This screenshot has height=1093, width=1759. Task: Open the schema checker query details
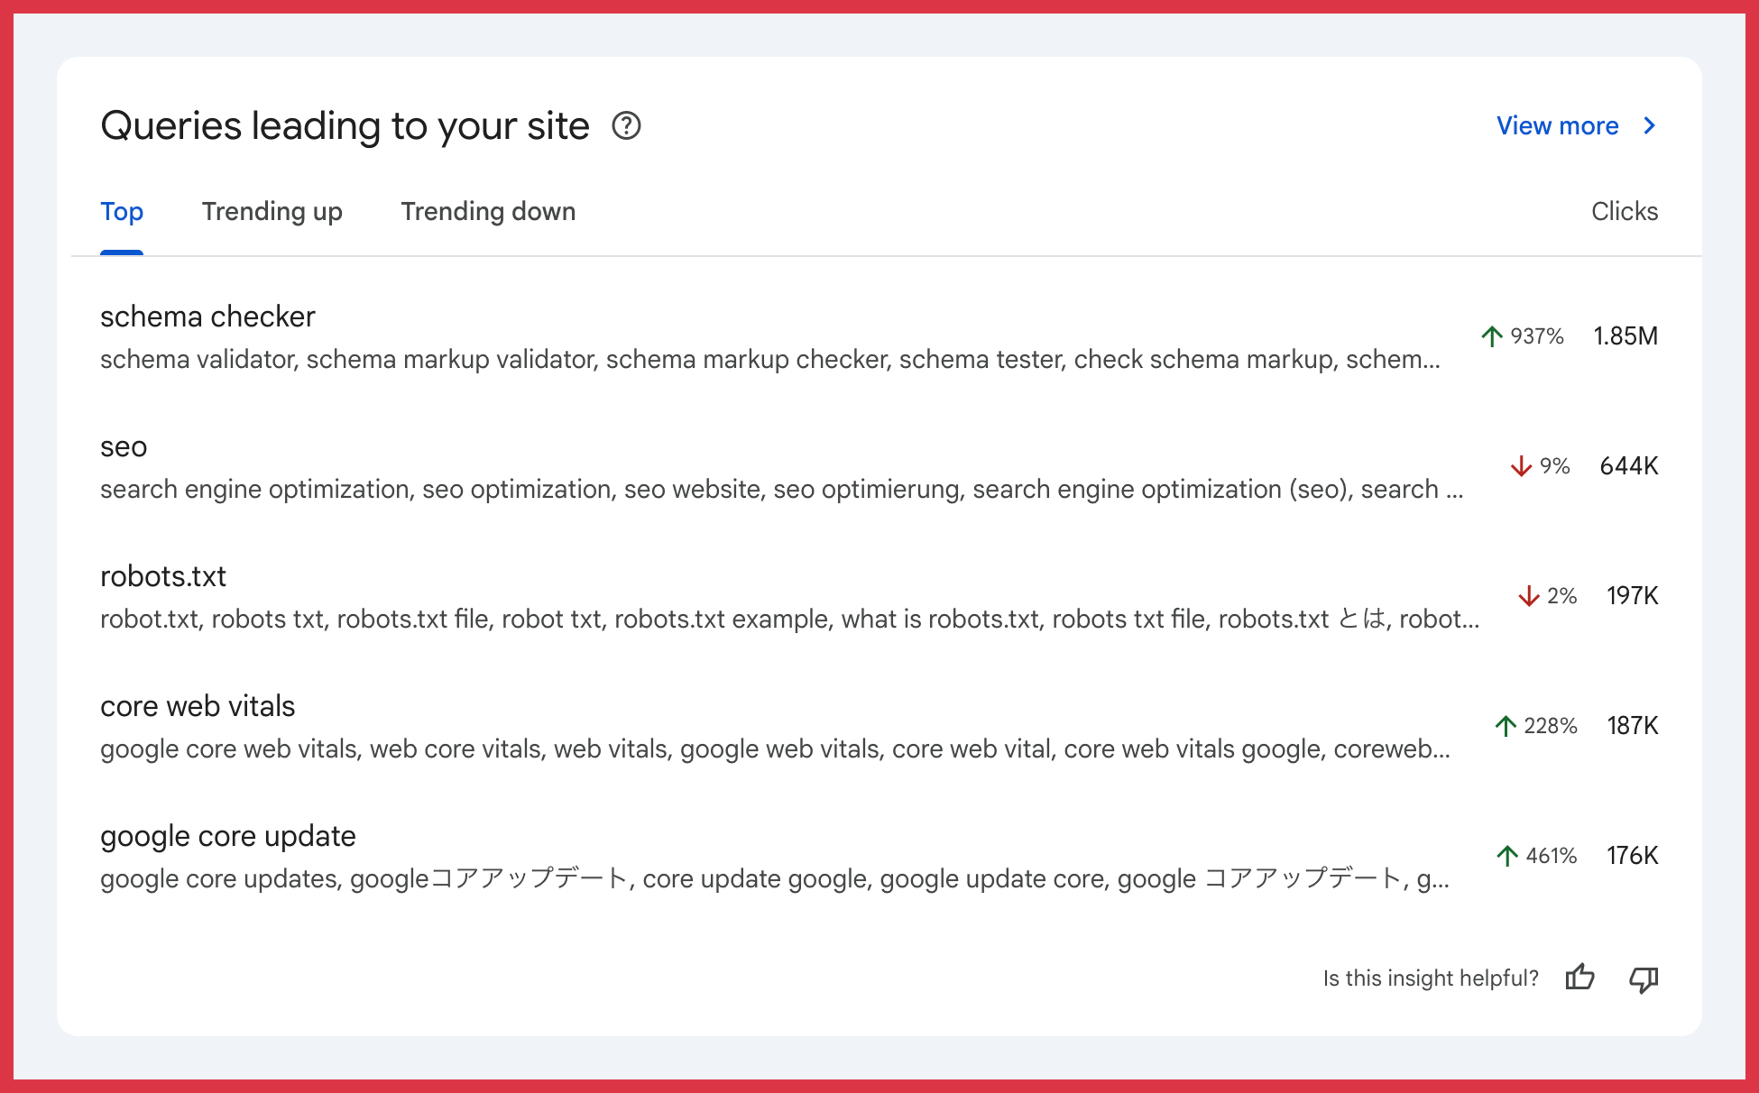(x=207, y=317)
